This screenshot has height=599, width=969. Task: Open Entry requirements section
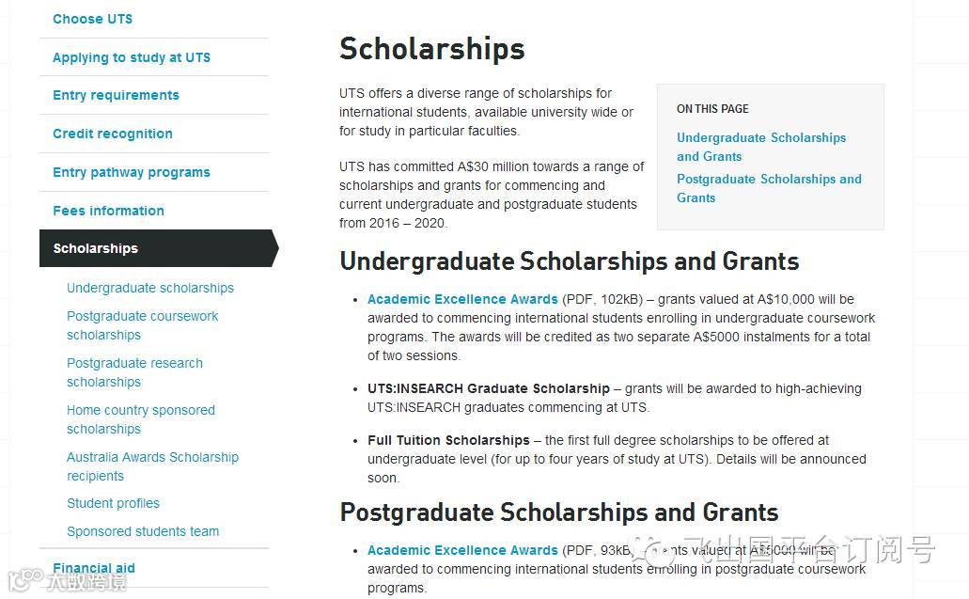tap(116, 95)
